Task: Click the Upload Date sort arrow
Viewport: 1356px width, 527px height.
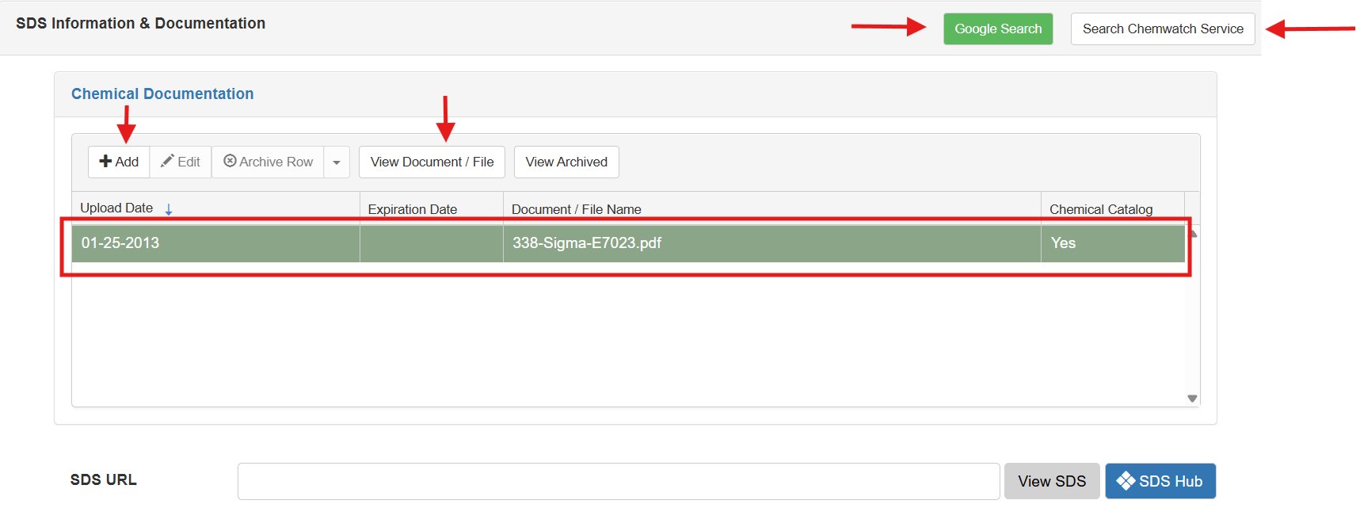Action: tap(169, 209)
